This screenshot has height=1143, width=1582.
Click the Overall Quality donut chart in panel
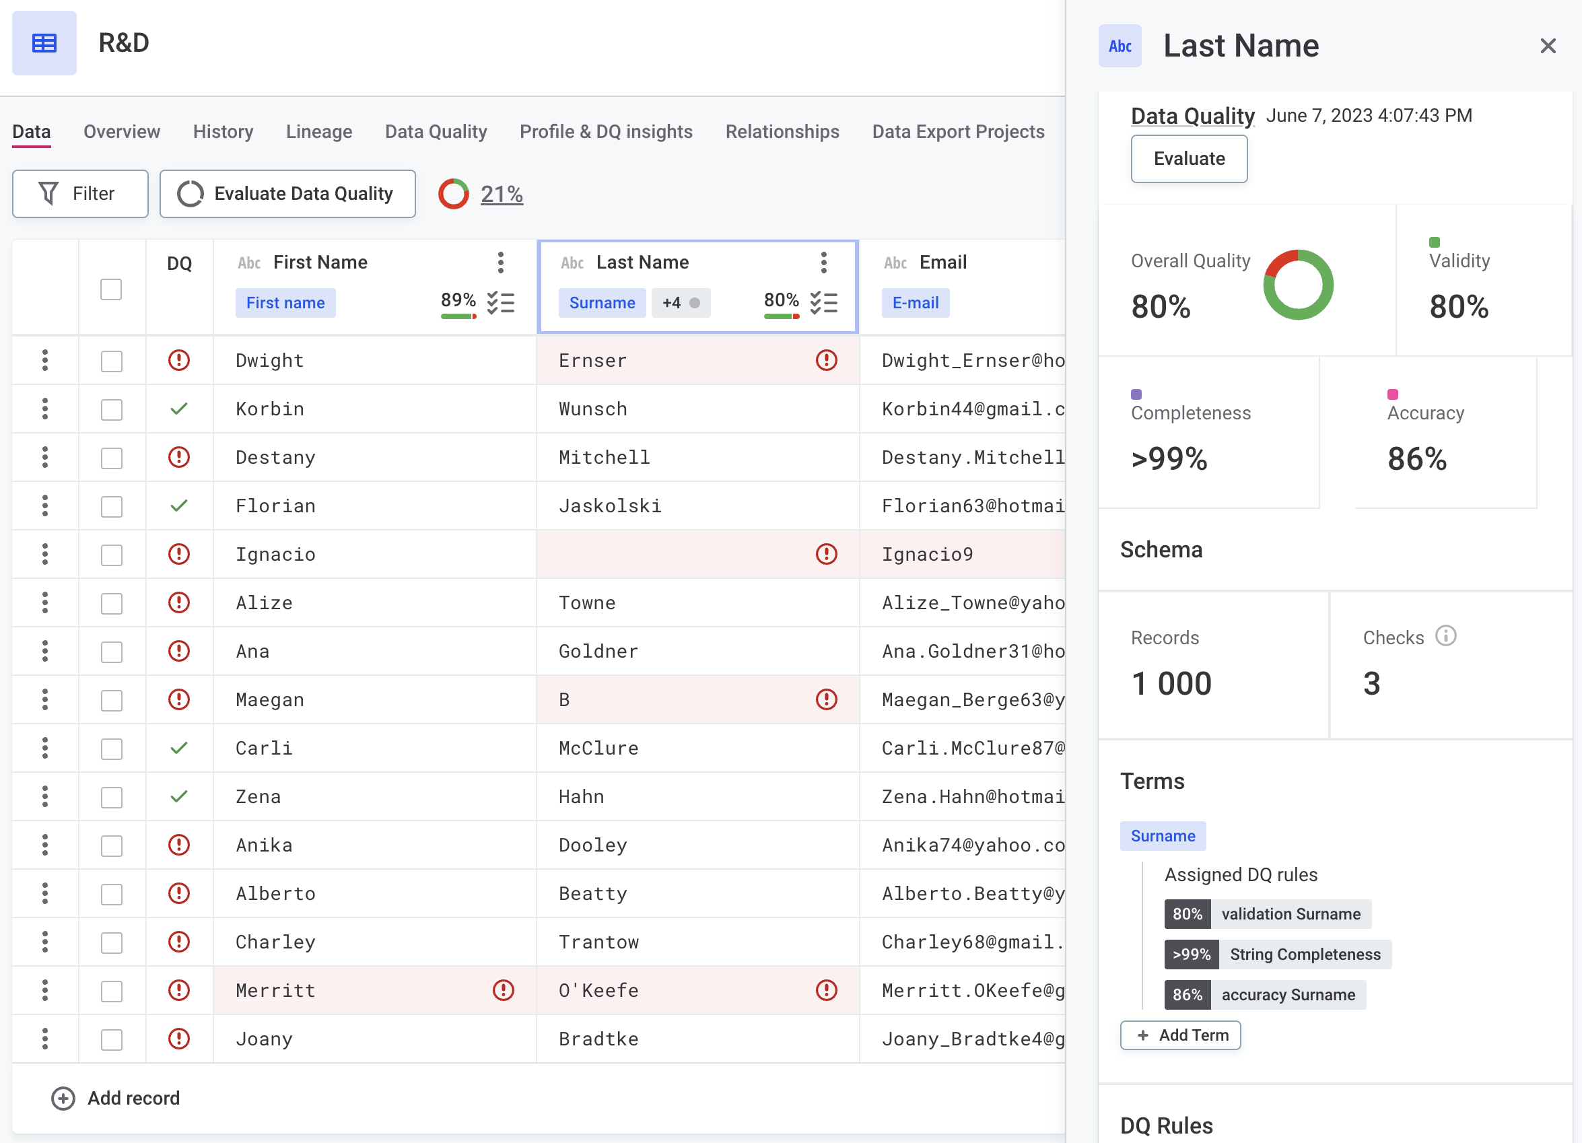point(1297,285)
